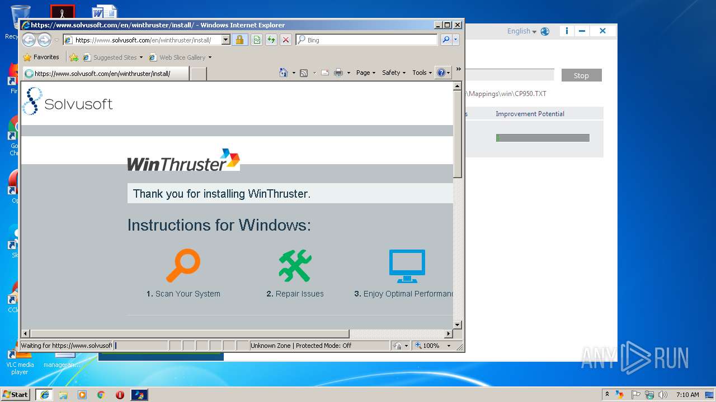
Task: Click the 7:10 AM taskbar clock
Action: click(x=687, y=395)
